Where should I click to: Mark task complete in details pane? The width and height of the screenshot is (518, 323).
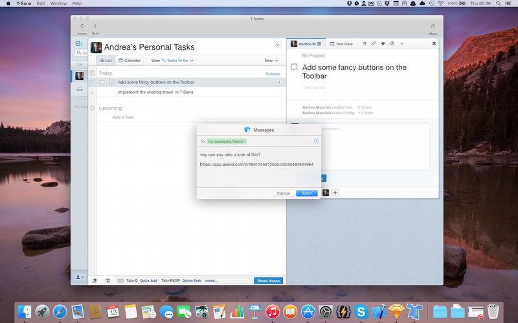point(294,67)
